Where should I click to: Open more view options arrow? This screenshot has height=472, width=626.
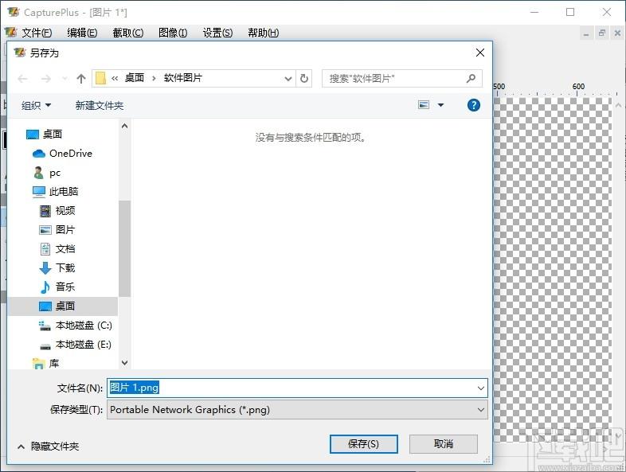coord(440,105)
